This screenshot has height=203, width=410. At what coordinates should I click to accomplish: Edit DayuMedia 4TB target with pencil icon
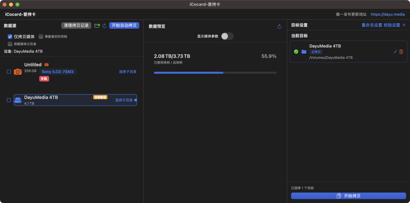click(395, 52)
